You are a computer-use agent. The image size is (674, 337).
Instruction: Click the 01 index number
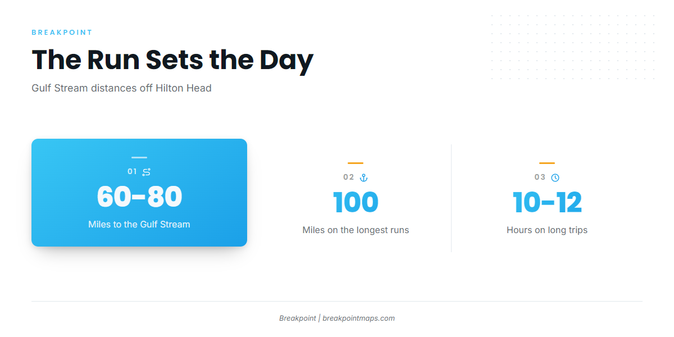(x=132, y=172)
